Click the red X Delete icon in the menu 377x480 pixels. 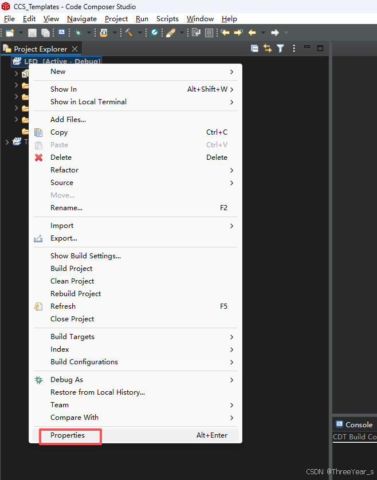38,158
